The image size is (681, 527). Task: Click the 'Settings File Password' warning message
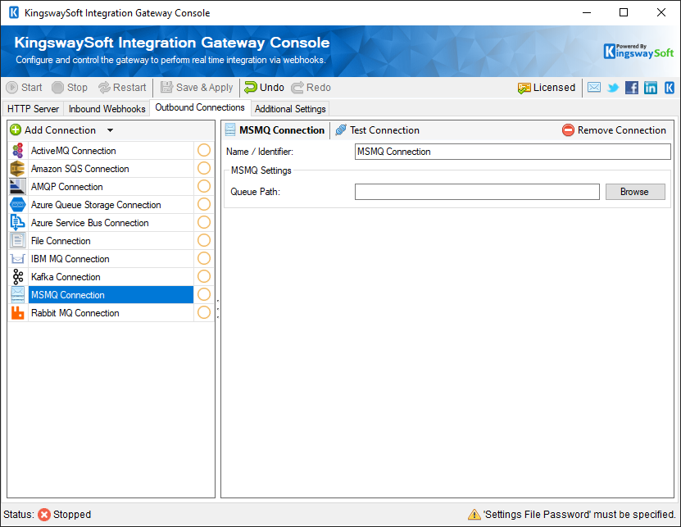pyautogui.click(x=580, y=515)
